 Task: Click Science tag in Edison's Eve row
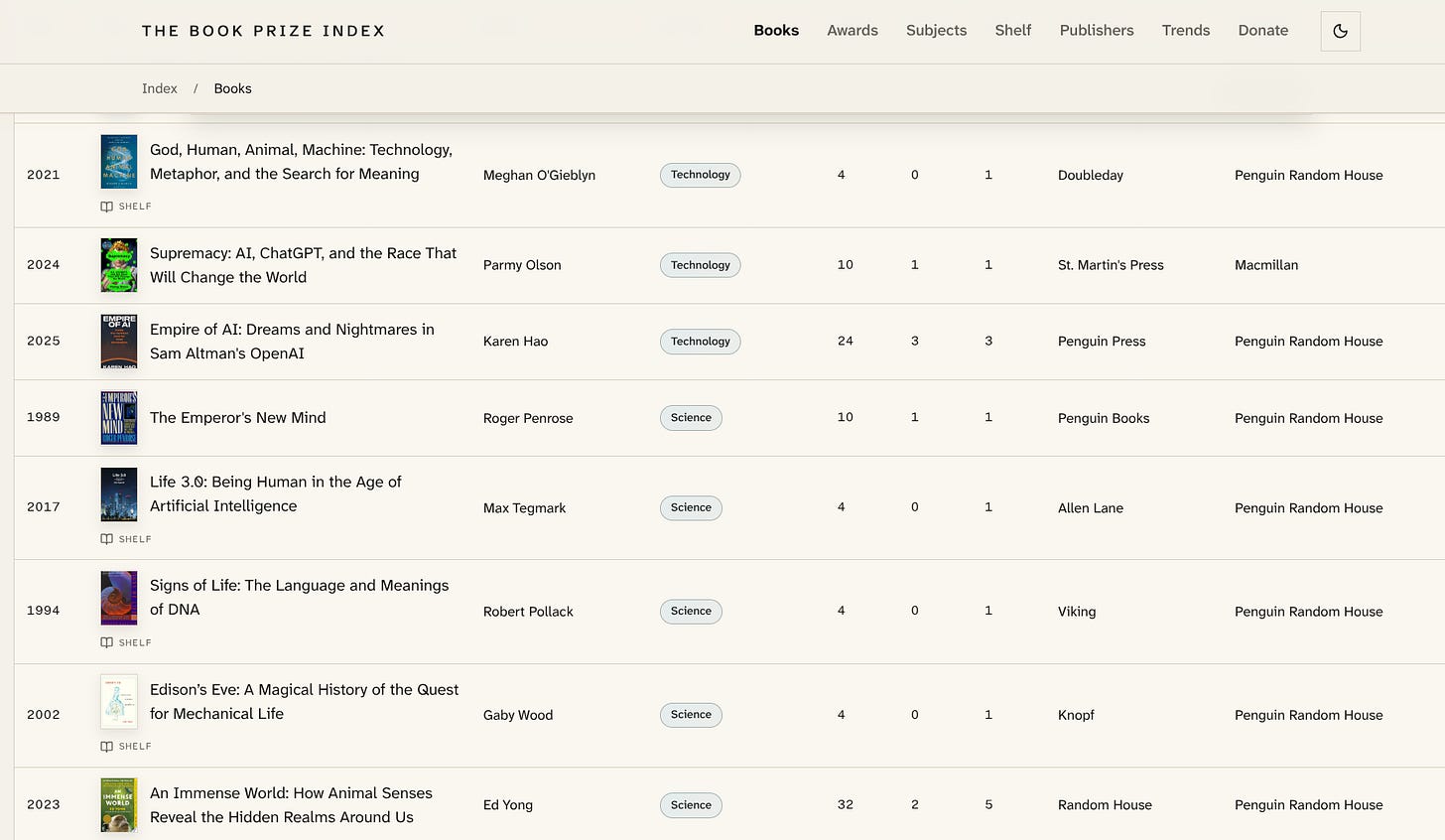pos(691,715)
